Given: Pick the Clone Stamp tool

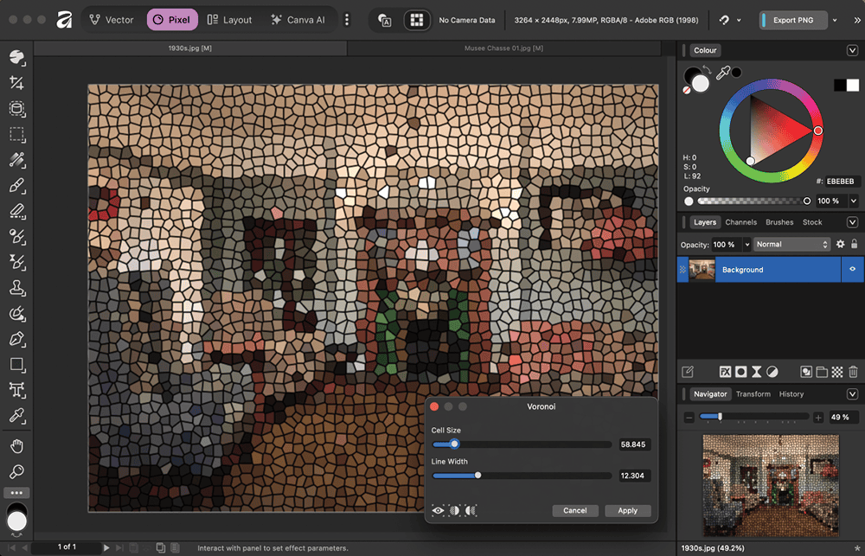Looking at the screenshot, I should point(16,288).
